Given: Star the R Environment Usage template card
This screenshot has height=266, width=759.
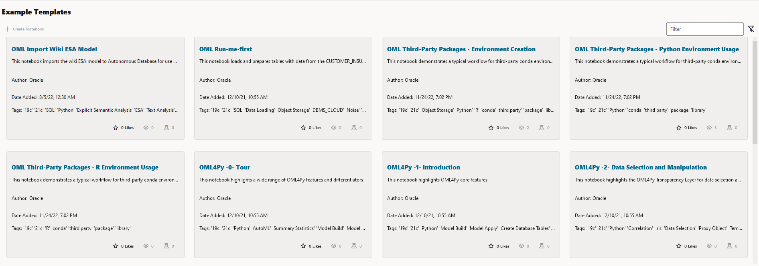Looking at the screenshot, I should [116, 246].
